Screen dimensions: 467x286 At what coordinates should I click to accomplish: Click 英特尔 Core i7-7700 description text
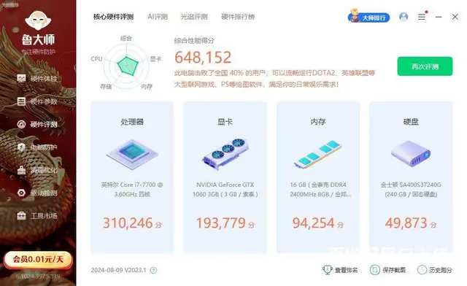point(132,190)
